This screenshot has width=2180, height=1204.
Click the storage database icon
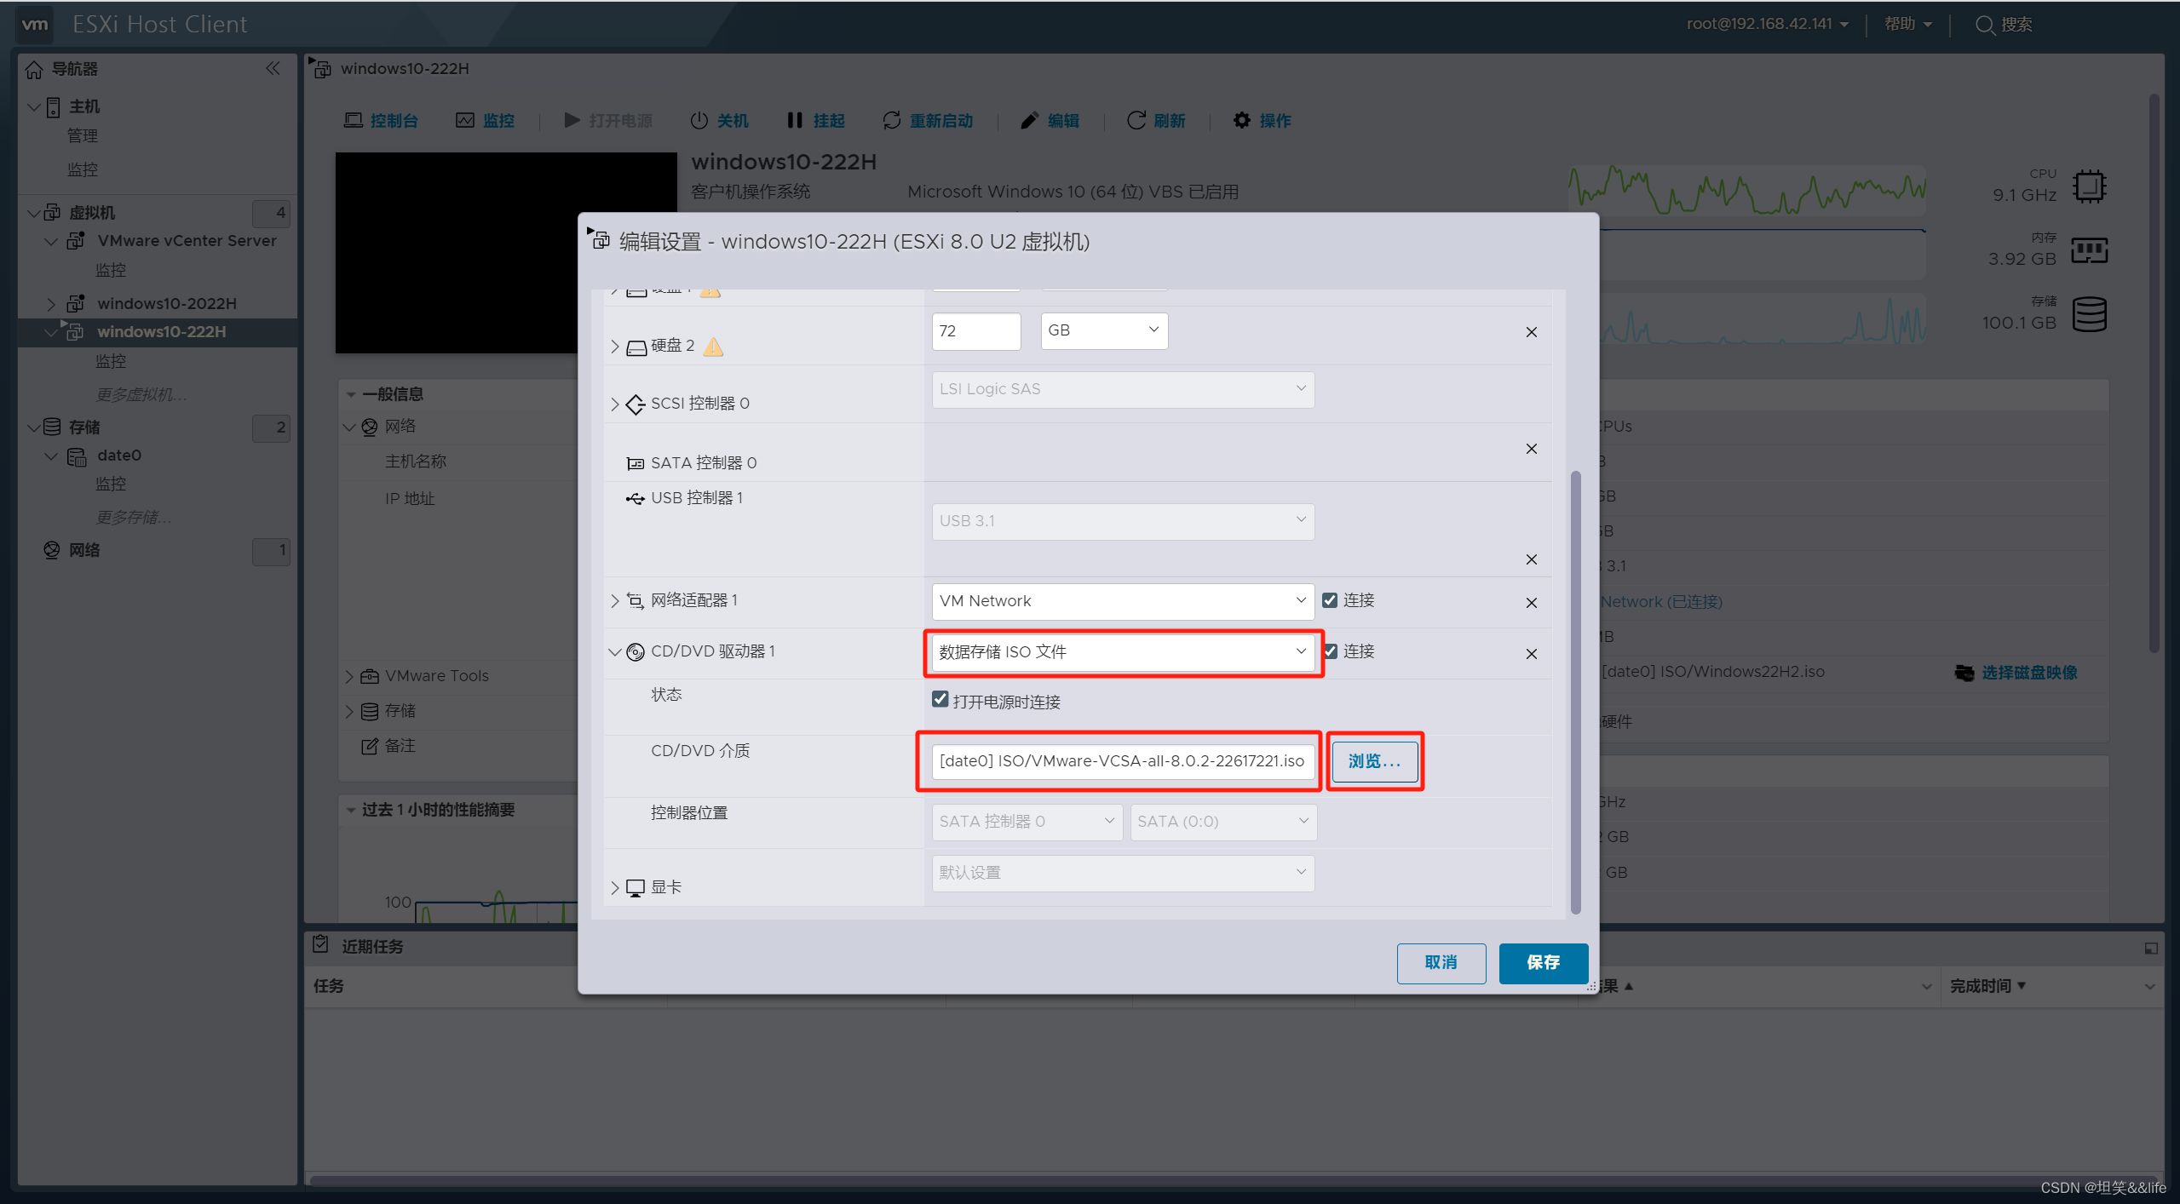[2089, 314]
